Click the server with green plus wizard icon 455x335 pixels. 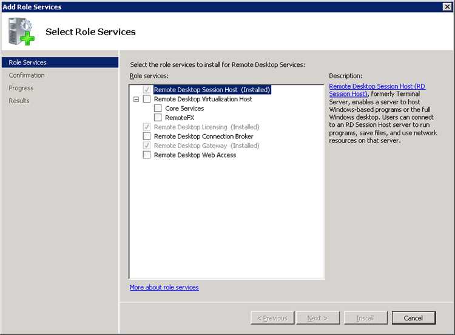[21, 32]
